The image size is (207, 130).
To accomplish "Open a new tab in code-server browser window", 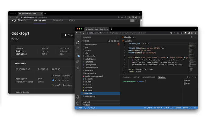I will click(x=111, y=29).
